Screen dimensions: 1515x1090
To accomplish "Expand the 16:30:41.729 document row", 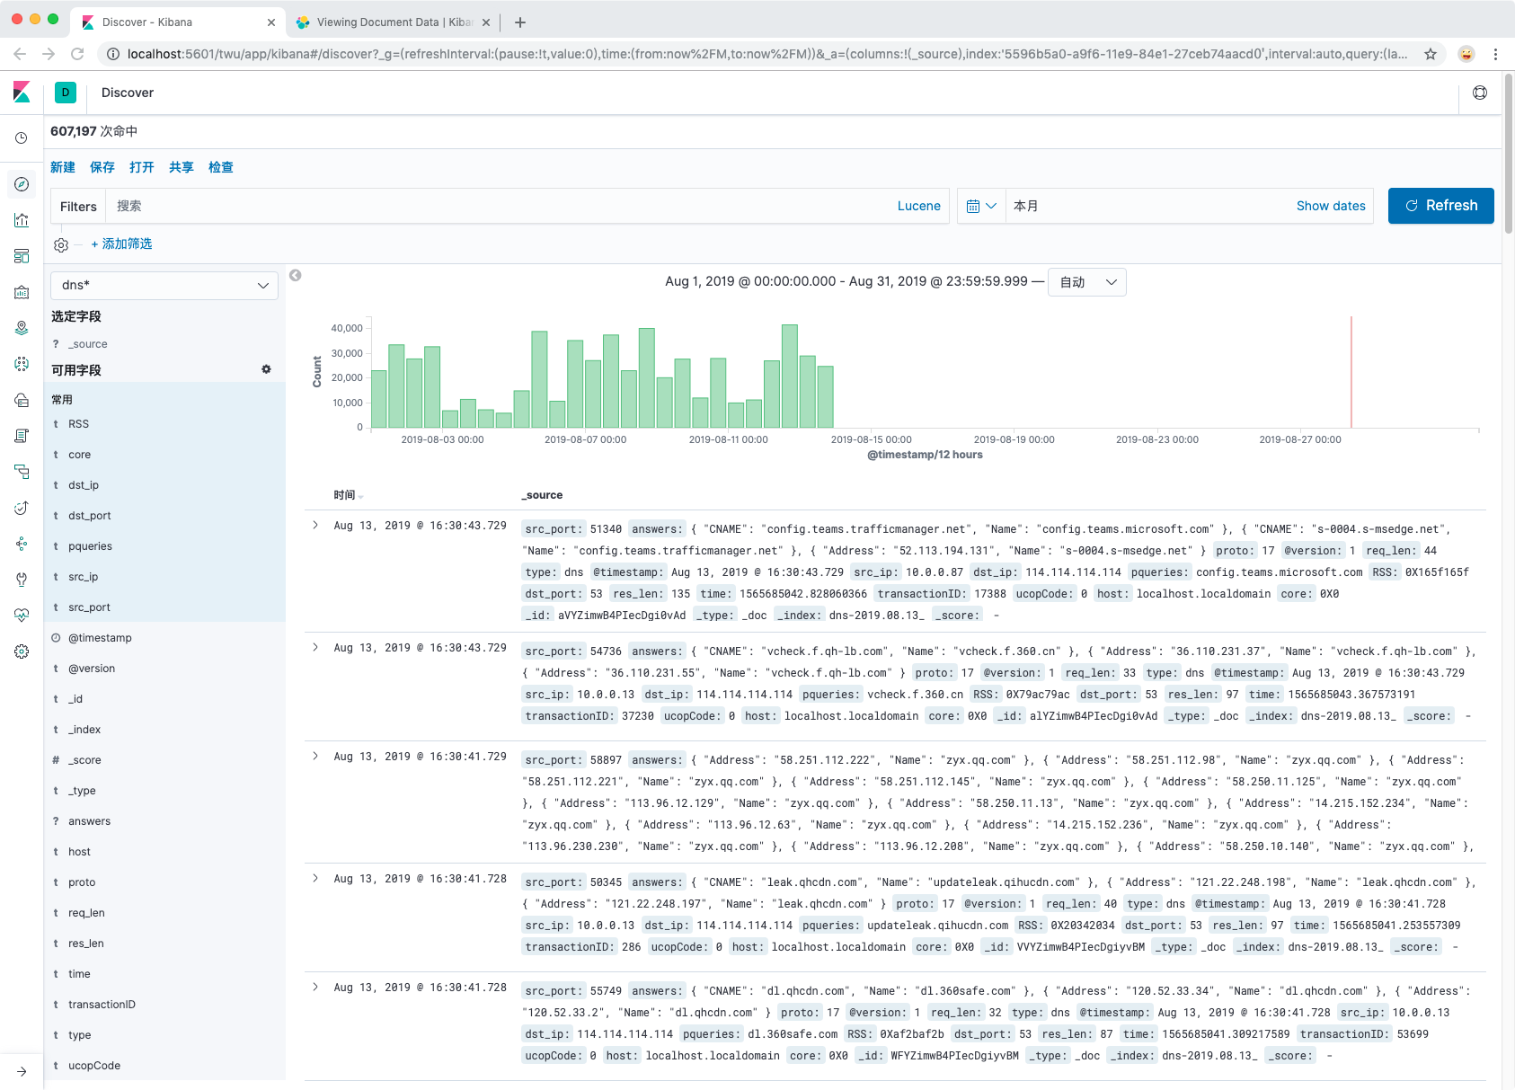I will (315, 756).
